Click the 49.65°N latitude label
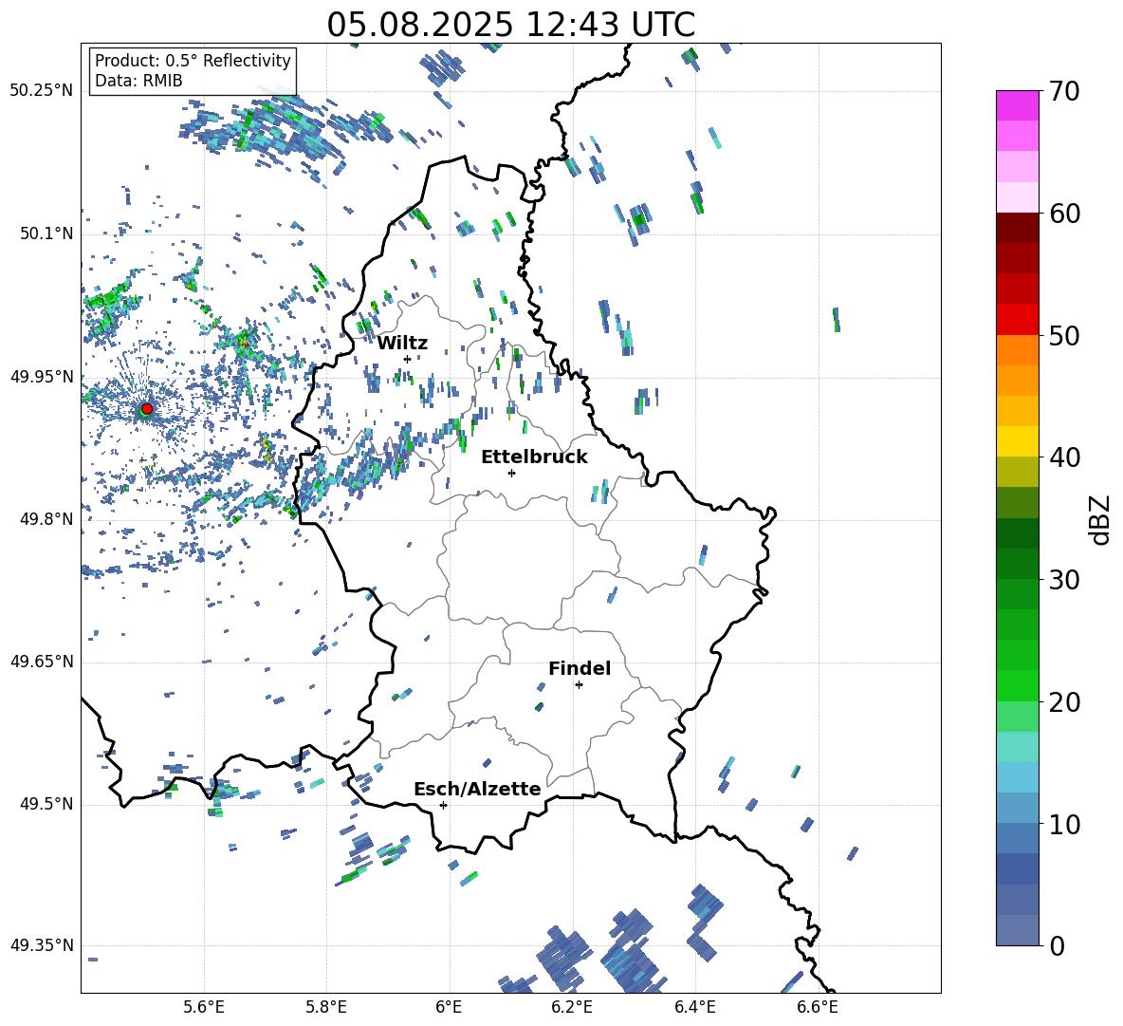The width and height of the screenshot is (1123, 1026). [42, 662]
